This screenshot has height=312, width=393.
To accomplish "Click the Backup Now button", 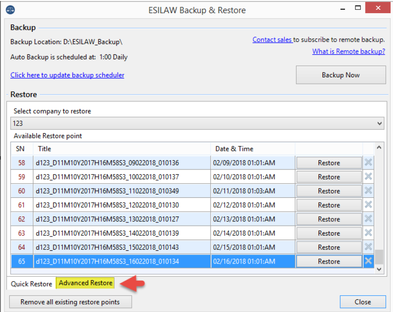I will (341, 75).
